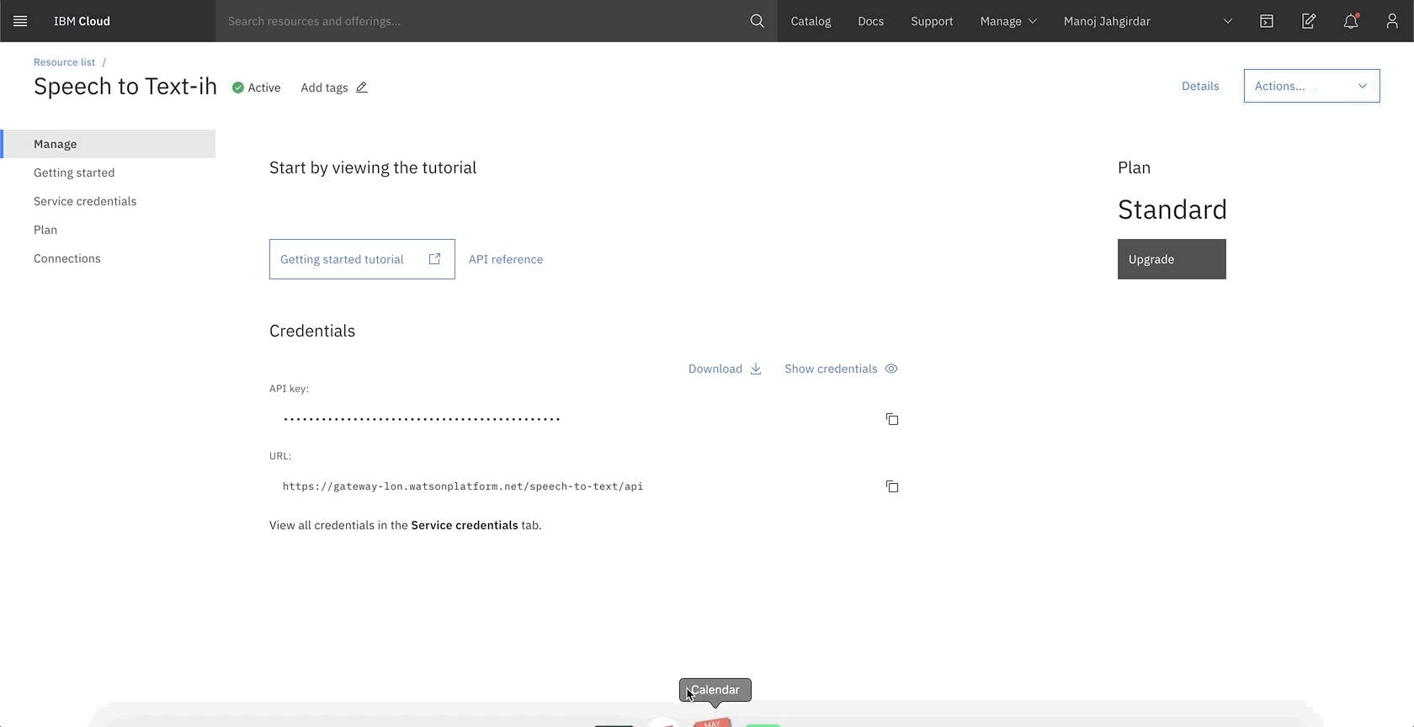The height and width of the screenshot is (727, 1414).
Task: Click the Calendar icon in the Dock
Action: coord(712,722)
